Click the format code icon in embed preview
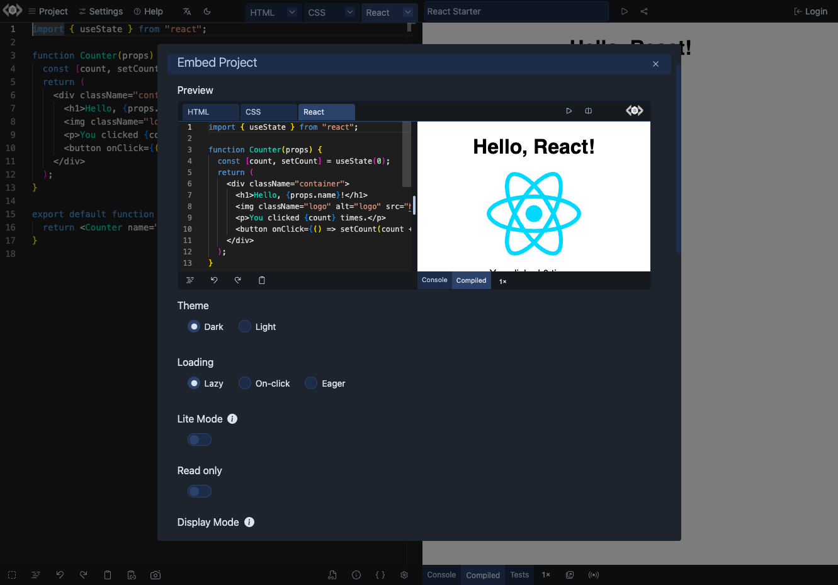Image resolution: width=838 pixels, height=585 pixels. (x=190, y=280)
